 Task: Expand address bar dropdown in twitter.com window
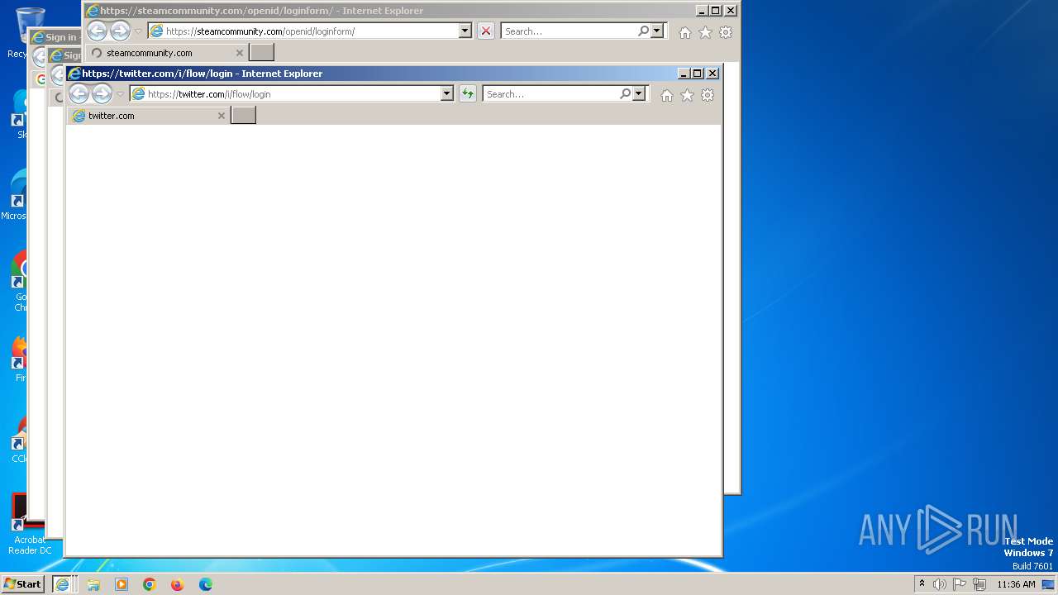click(447, 94)
